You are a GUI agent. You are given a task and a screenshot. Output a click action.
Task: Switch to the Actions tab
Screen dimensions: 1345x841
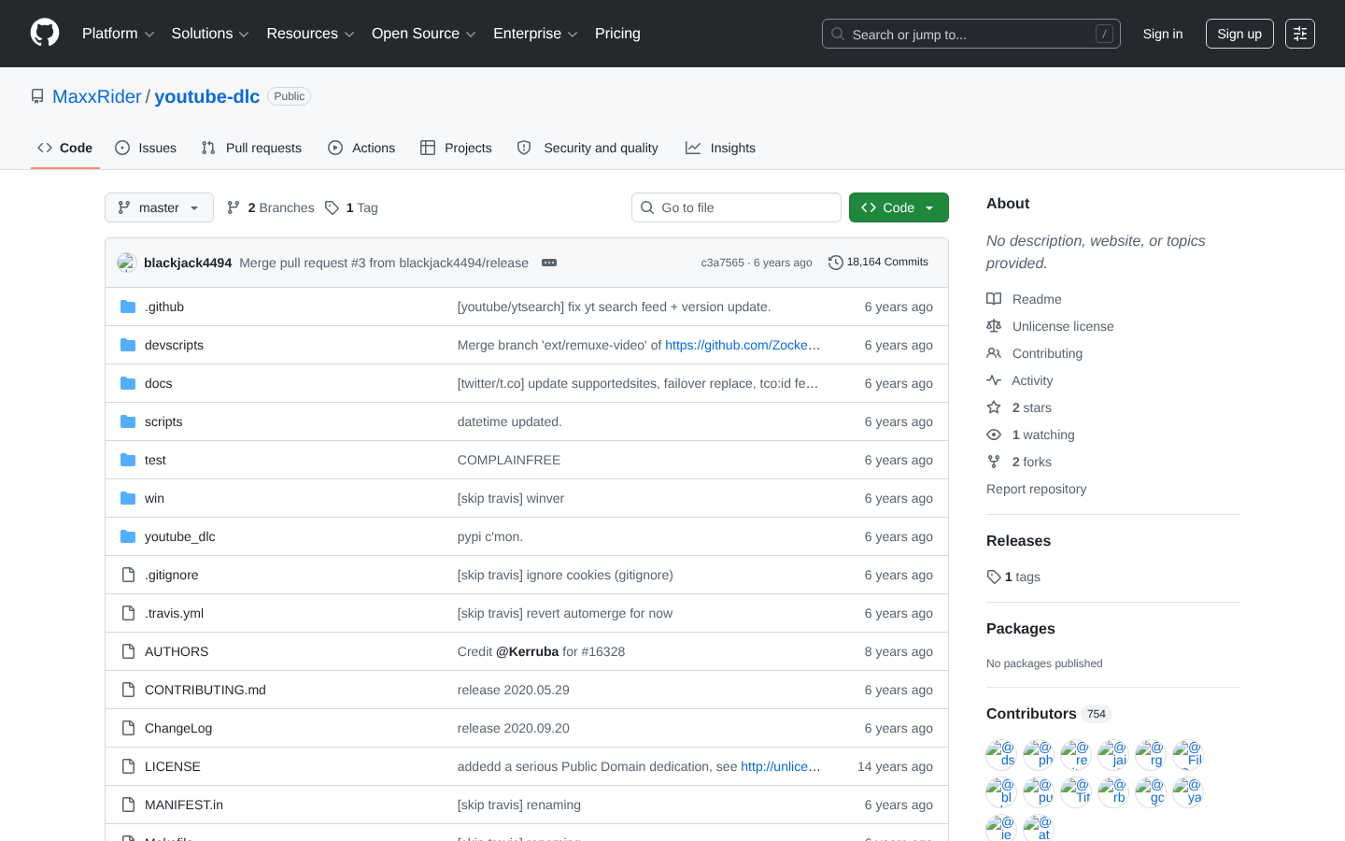coord(361,148)
